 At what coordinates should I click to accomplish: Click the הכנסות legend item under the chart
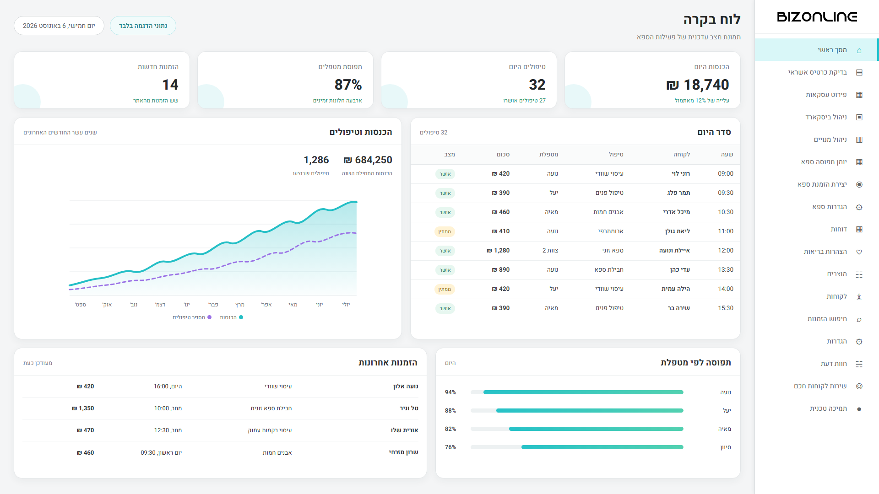[231, 317]
